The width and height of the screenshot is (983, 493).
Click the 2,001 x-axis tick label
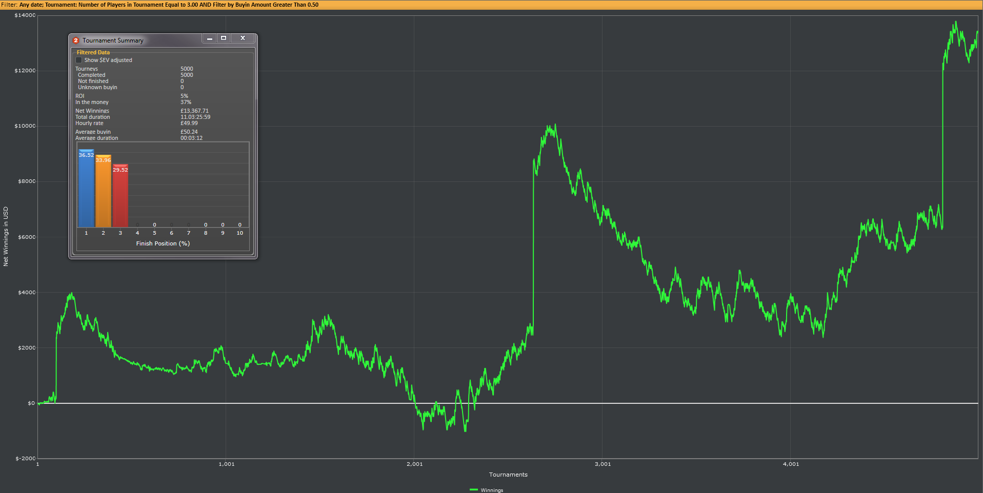pos(415,464)
